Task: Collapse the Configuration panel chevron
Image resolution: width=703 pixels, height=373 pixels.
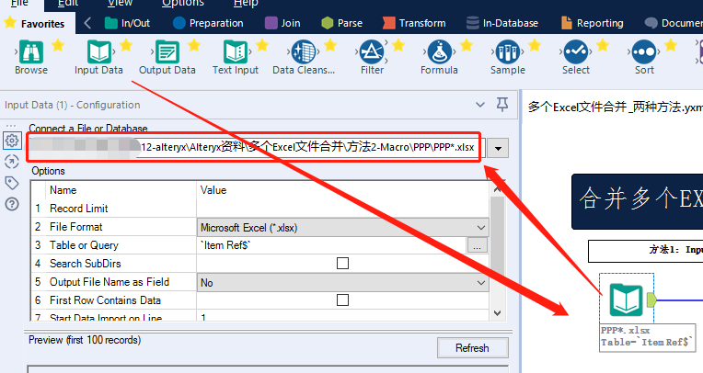Action: 480,105
